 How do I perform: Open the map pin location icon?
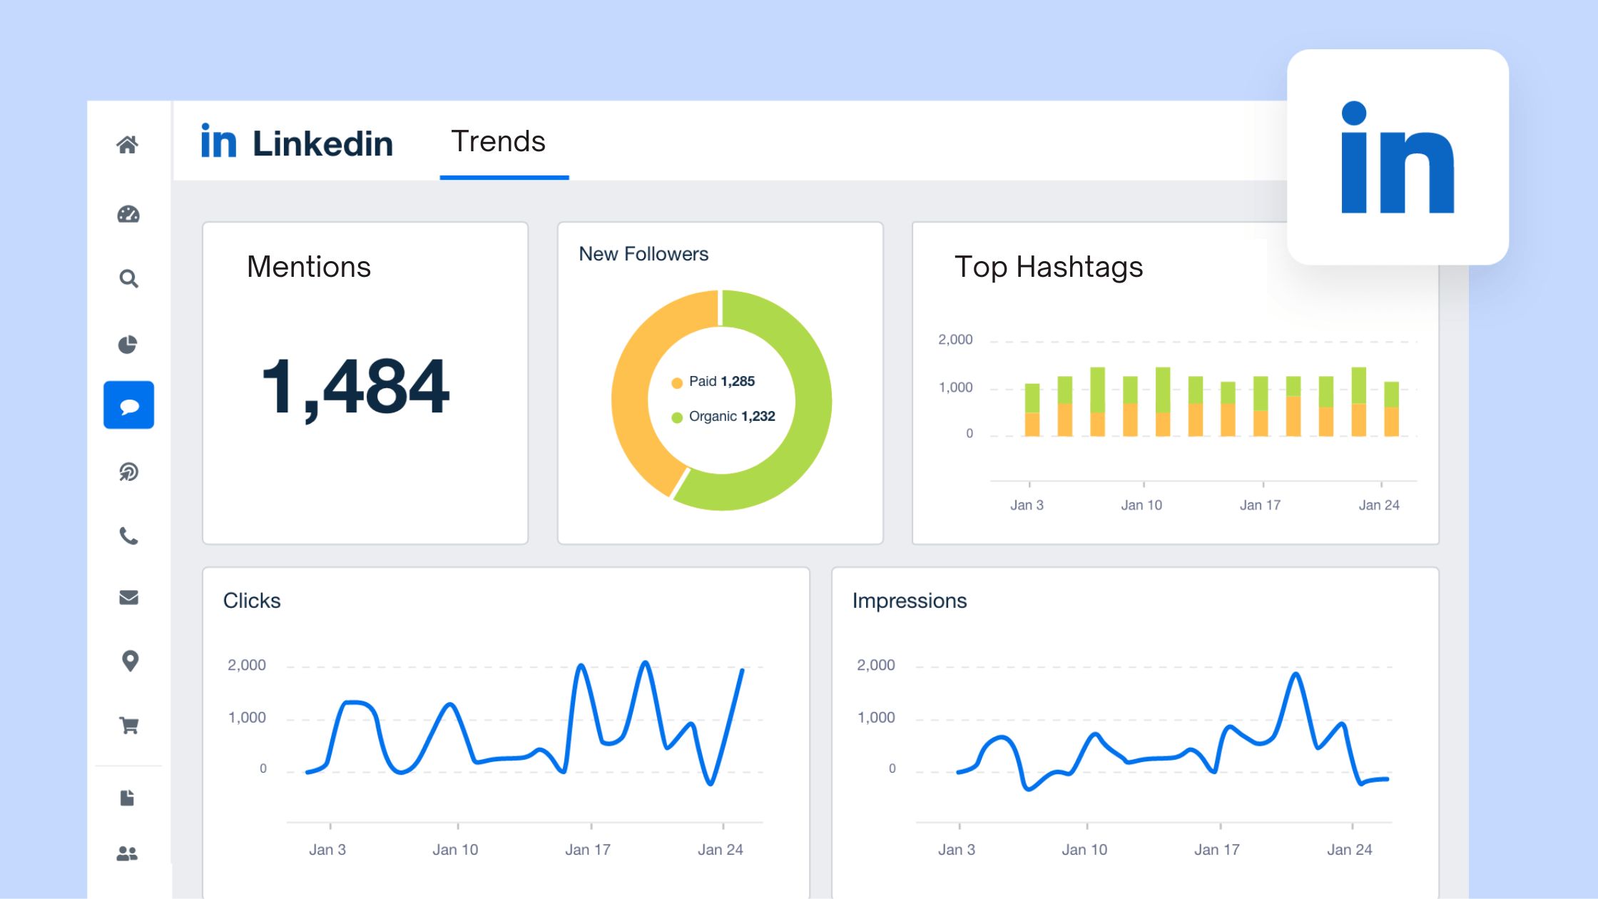point(129,661)
